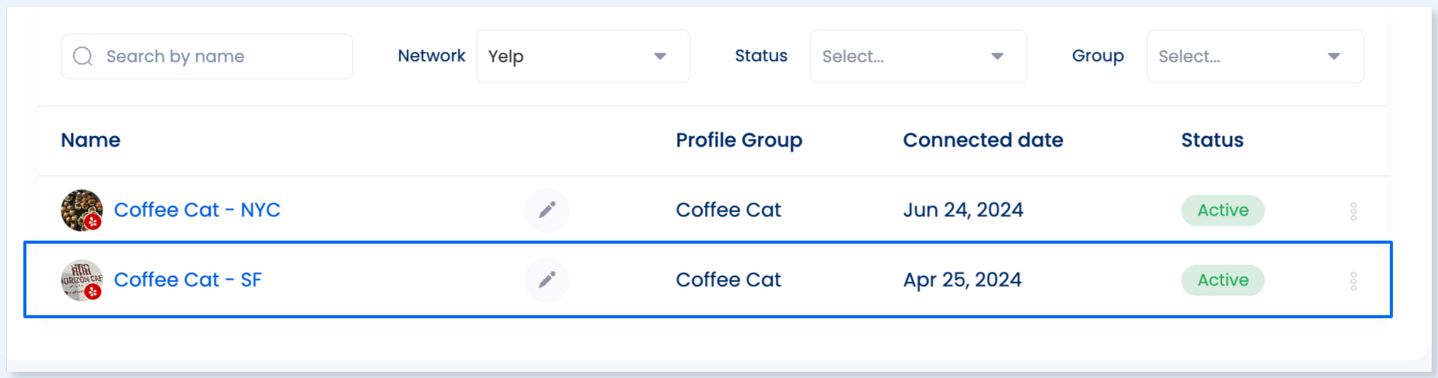Click the Active status badge for NYC

(1223, 210)
